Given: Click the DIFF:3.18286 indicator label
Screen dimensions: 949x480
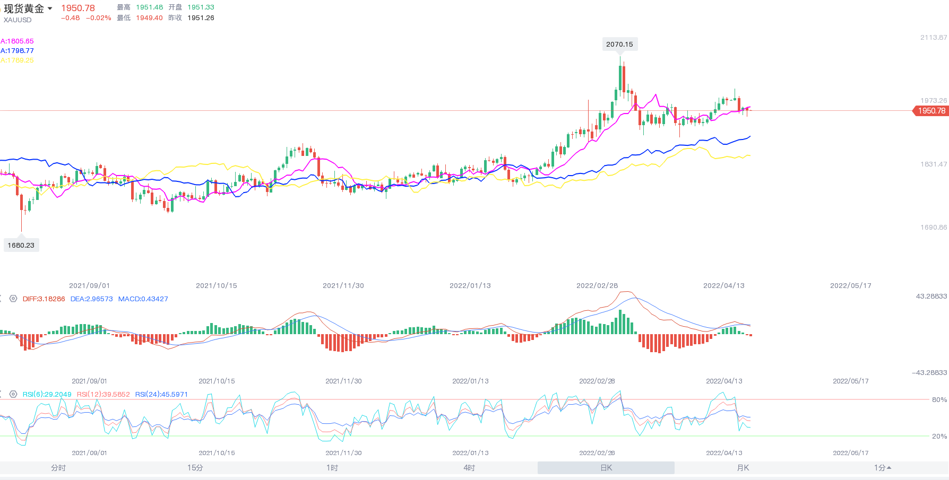Looking at the screenshot, I should point(44,299).
